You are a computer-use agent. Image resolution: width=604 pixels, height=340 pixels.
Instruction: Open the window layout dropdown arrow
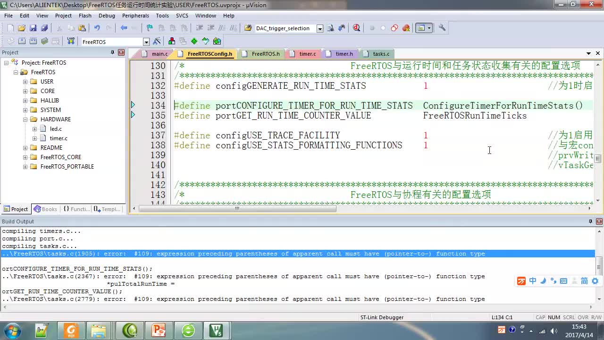coord(429,28)
